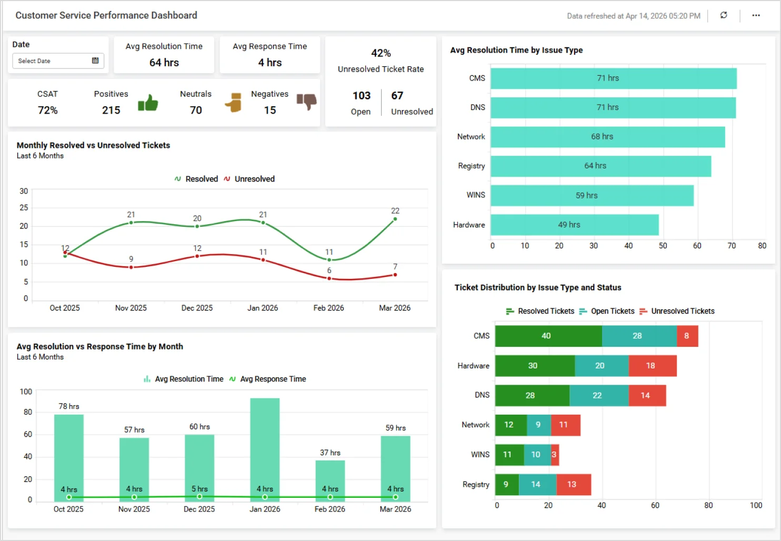781x541 pixels.
Task: Click the DNS open segment showing 22
Action: [x=599, y=395]
